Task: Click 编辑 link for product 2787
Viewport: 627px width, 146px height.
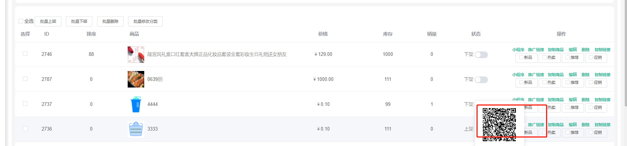Action: coord(573,75)
